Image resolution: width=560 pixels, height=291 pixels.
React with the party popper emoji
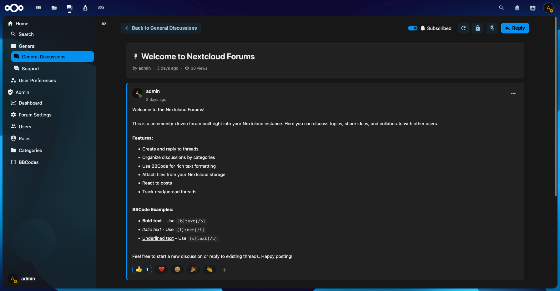coord(194,269)
